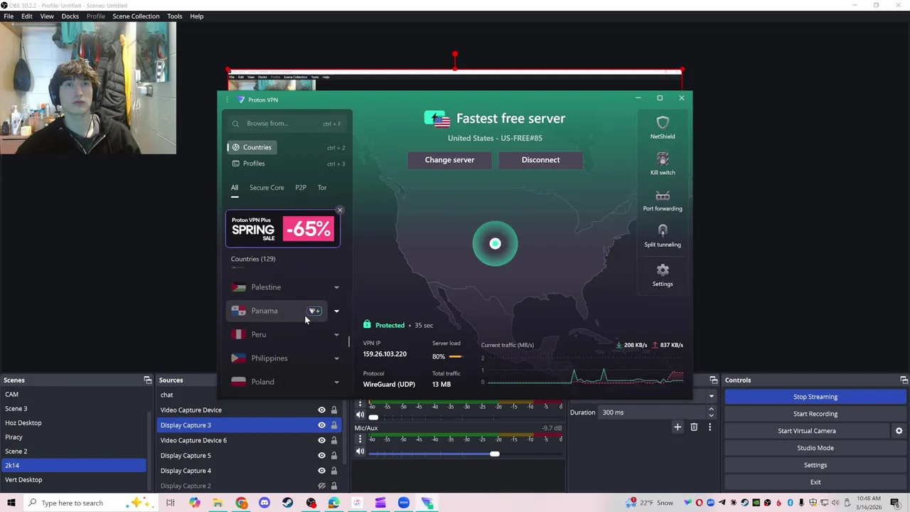The width and height of the screenshot is (910, 512).
Task: Open the Bluetooth tray icon
Action: (790, 503)
